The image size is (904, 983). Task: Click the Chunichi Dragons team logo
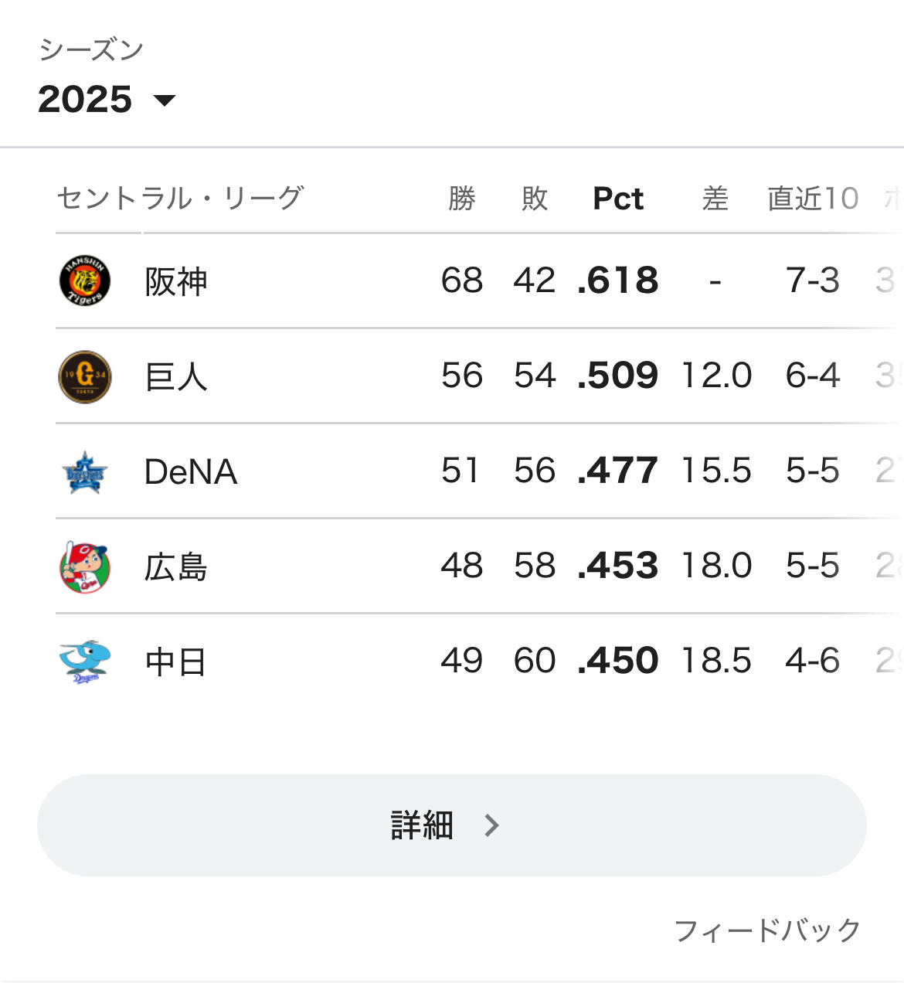point(85,662)
